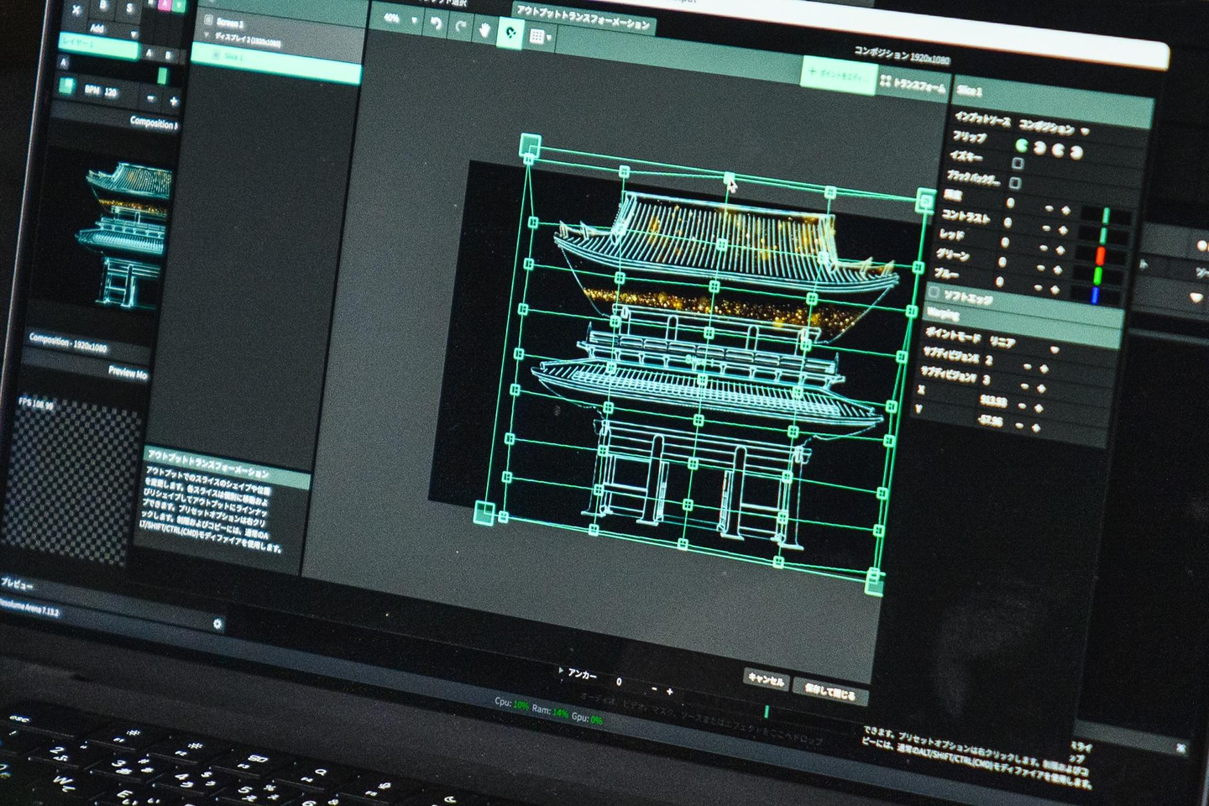This screenshot has height=806, width=1209.
Task: Toggle the green square icon beside BPM
Action: coord(67,85)
